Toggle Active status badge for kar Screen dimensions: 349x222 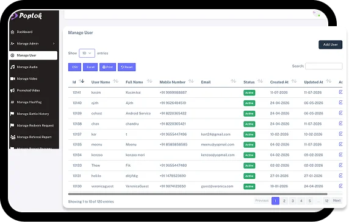point(250,134)
